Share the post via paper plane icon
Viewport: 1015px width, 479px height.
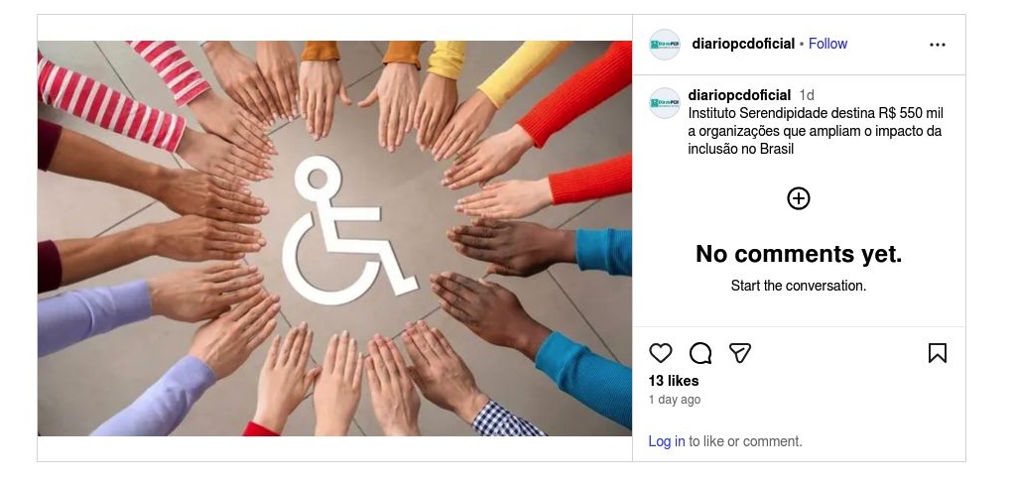[x=740, y=353]
